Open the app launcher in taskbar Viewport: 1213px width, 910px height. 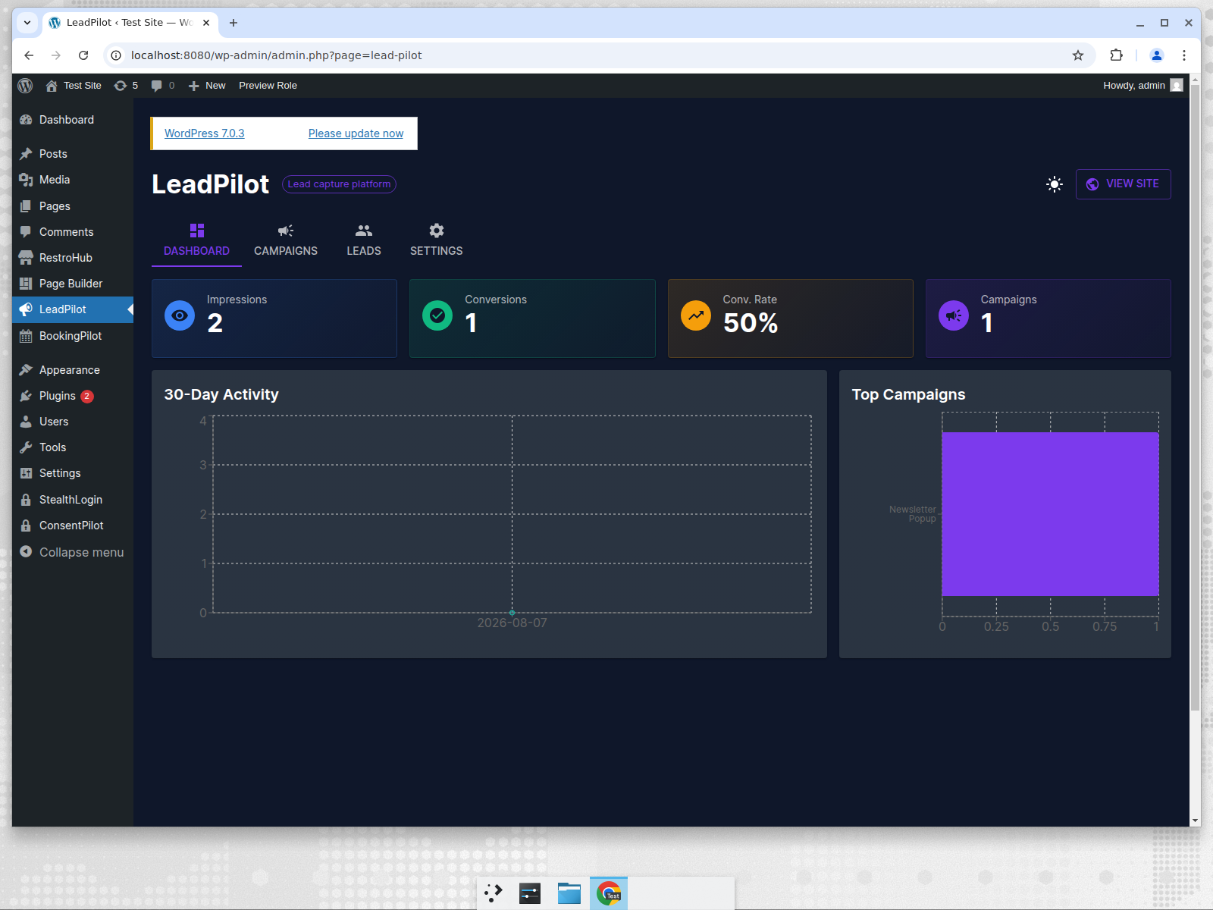494,893
